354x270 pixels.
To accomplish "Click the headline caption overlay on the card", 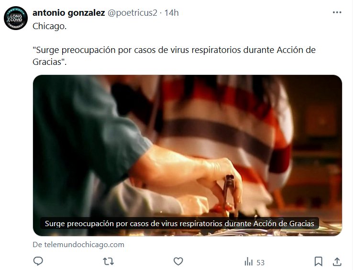I will pos(179,224).
